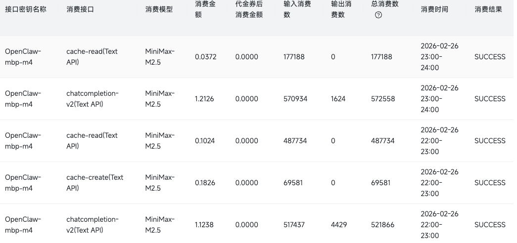Click the 消费时间 column header
Screen dimensions: 517x243
coord(434,9)
